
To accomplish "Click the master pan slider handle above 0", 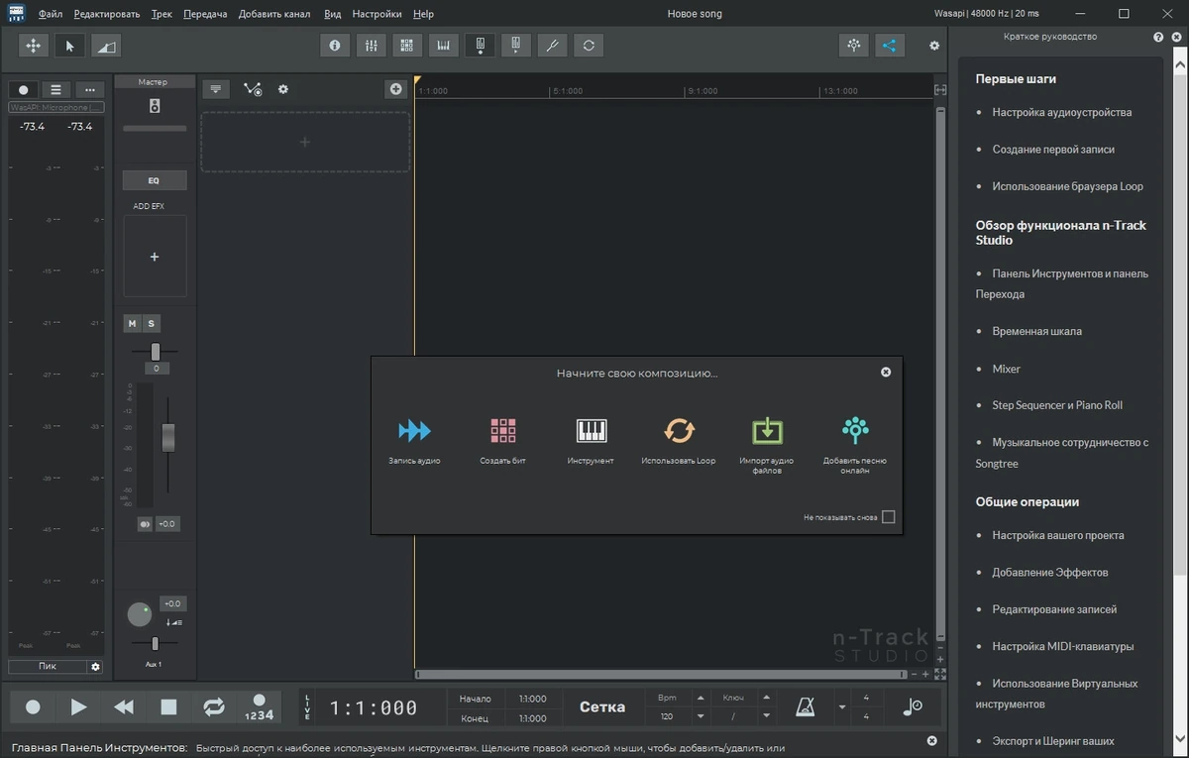I will (155, 351).
